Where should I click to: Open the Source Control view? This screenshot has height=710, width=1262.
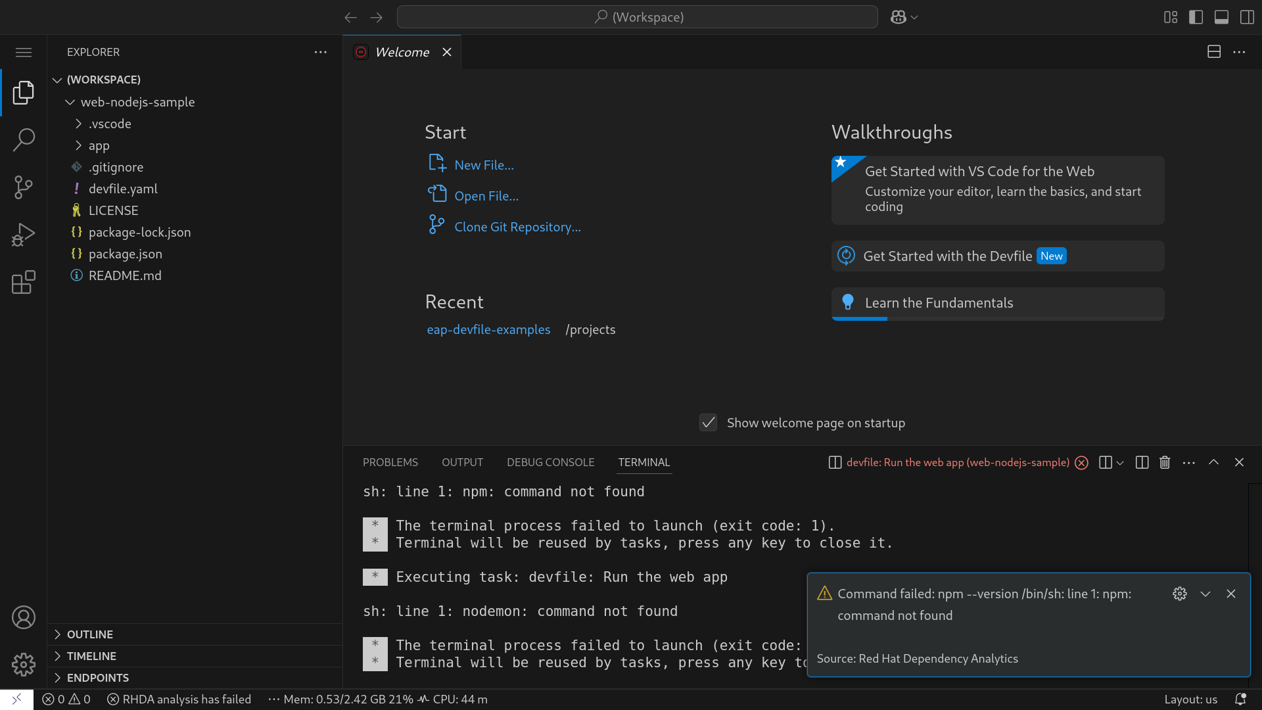(24, 187)
